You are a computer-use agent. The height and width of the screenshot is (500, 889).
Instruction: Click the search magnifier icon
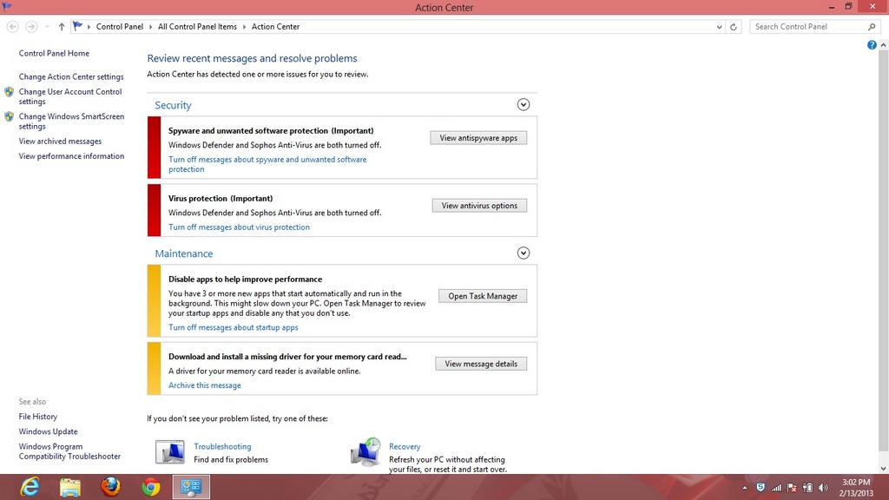[872, 27]
